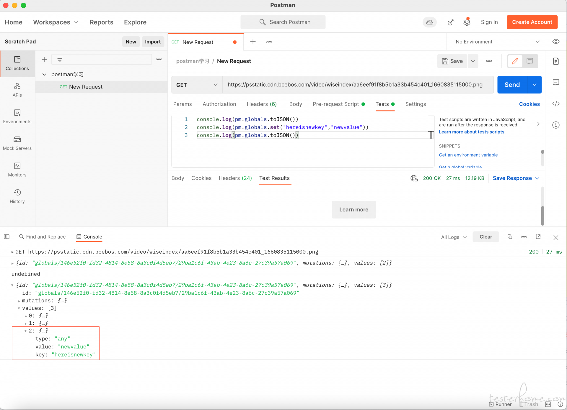Viewport: 567px width, 410px height.
Task: Open All Logs filter dropdown
Action: 454,237
